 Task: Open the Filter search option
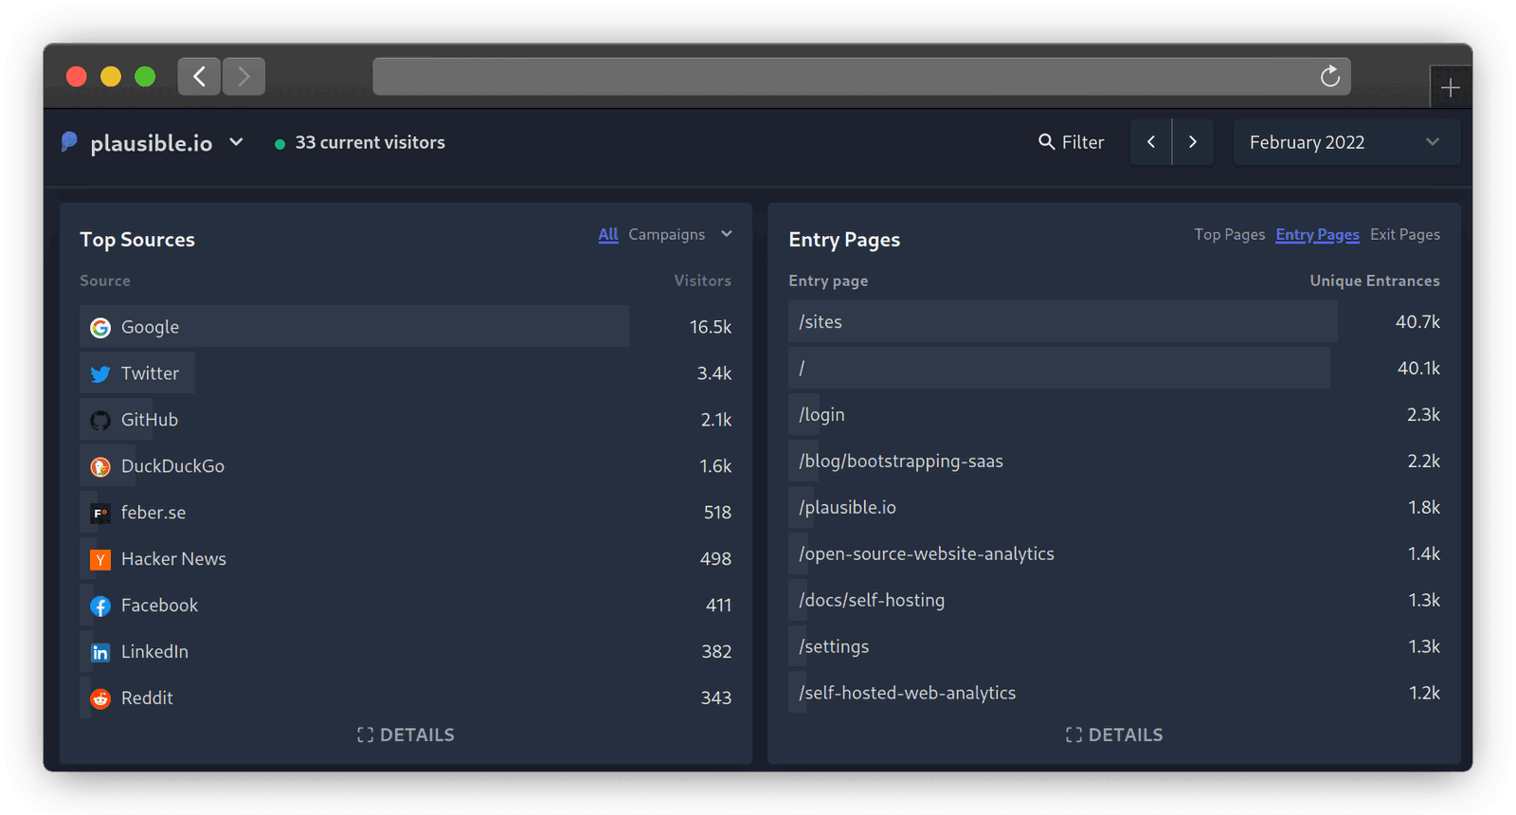[x=1072, y=142]
